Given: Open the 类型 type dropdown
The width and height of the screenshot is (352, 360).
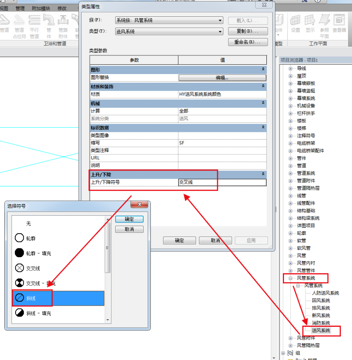Looking at the screenshot, I should click(220, 32).
